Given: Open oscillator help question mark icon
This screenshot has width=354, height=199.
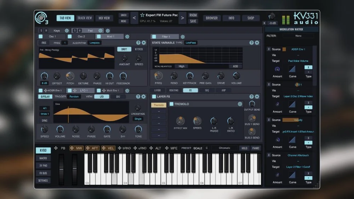Looking at the screenshot, I should pyautogui.click(x=138, y=43).
